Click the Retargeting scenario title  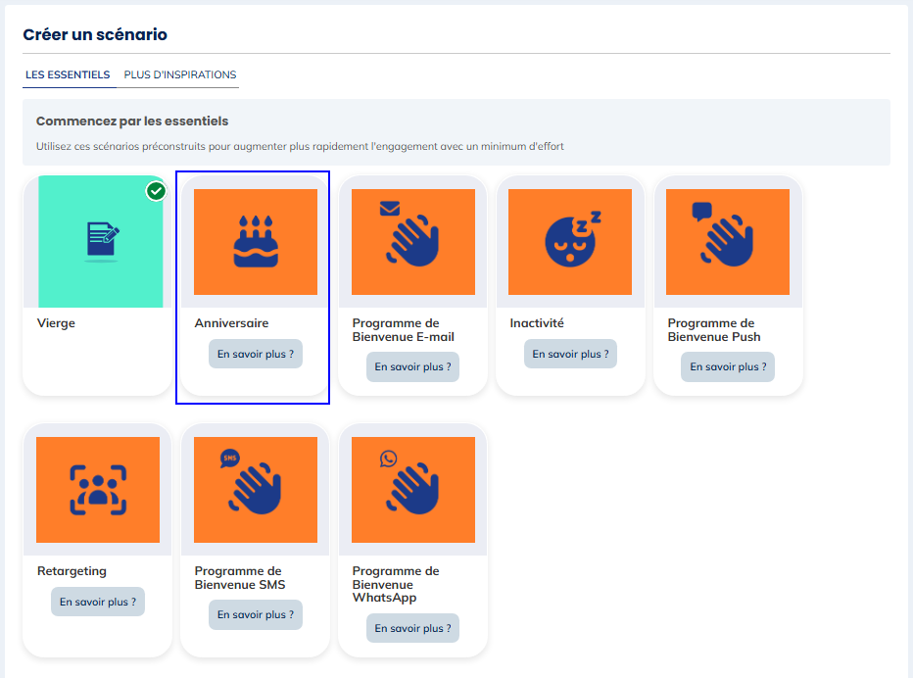(72, 571)
